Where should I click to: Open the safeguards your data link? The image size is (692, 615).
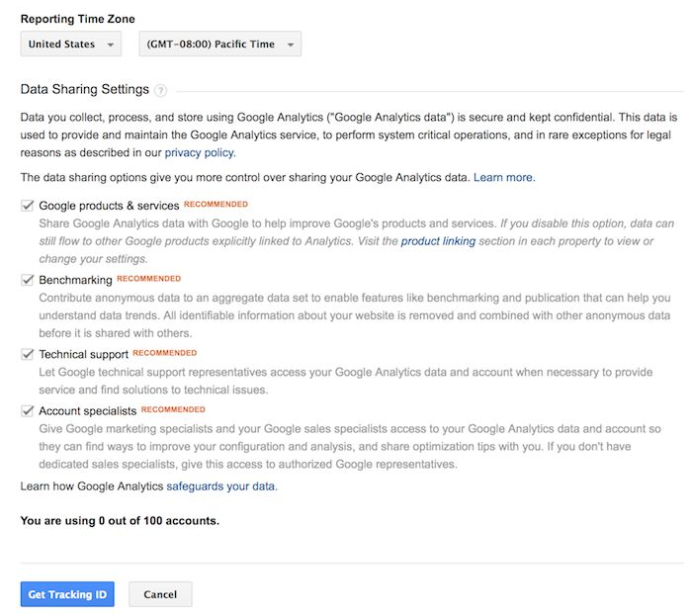(221, 486)
